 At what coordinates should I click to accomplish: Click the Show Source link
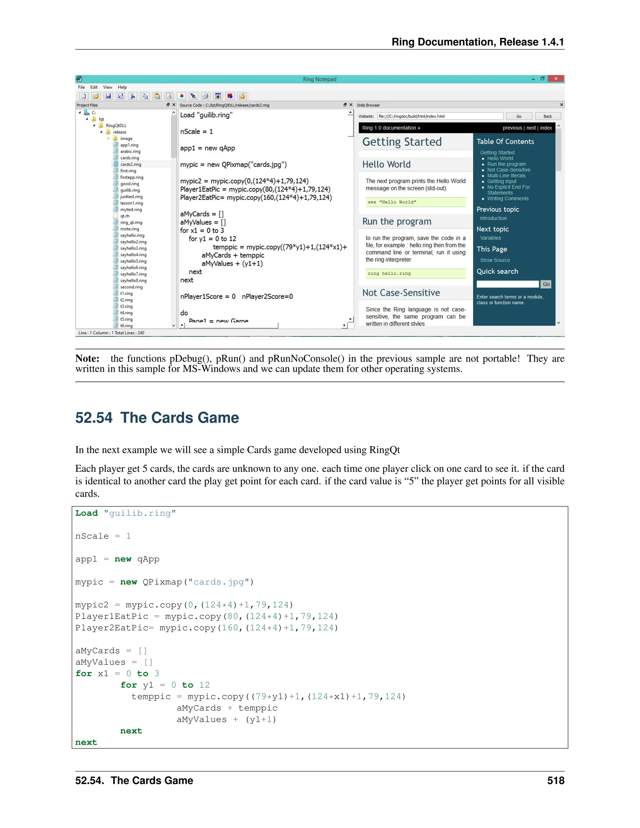[495, 260]
